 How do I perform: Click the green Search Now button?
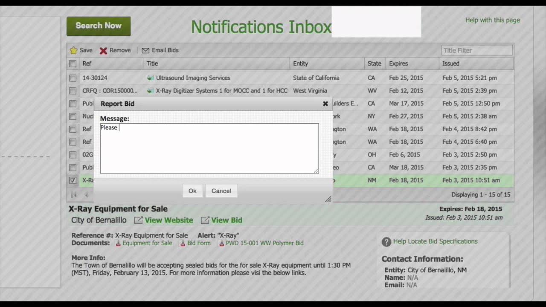coord(99,26)
